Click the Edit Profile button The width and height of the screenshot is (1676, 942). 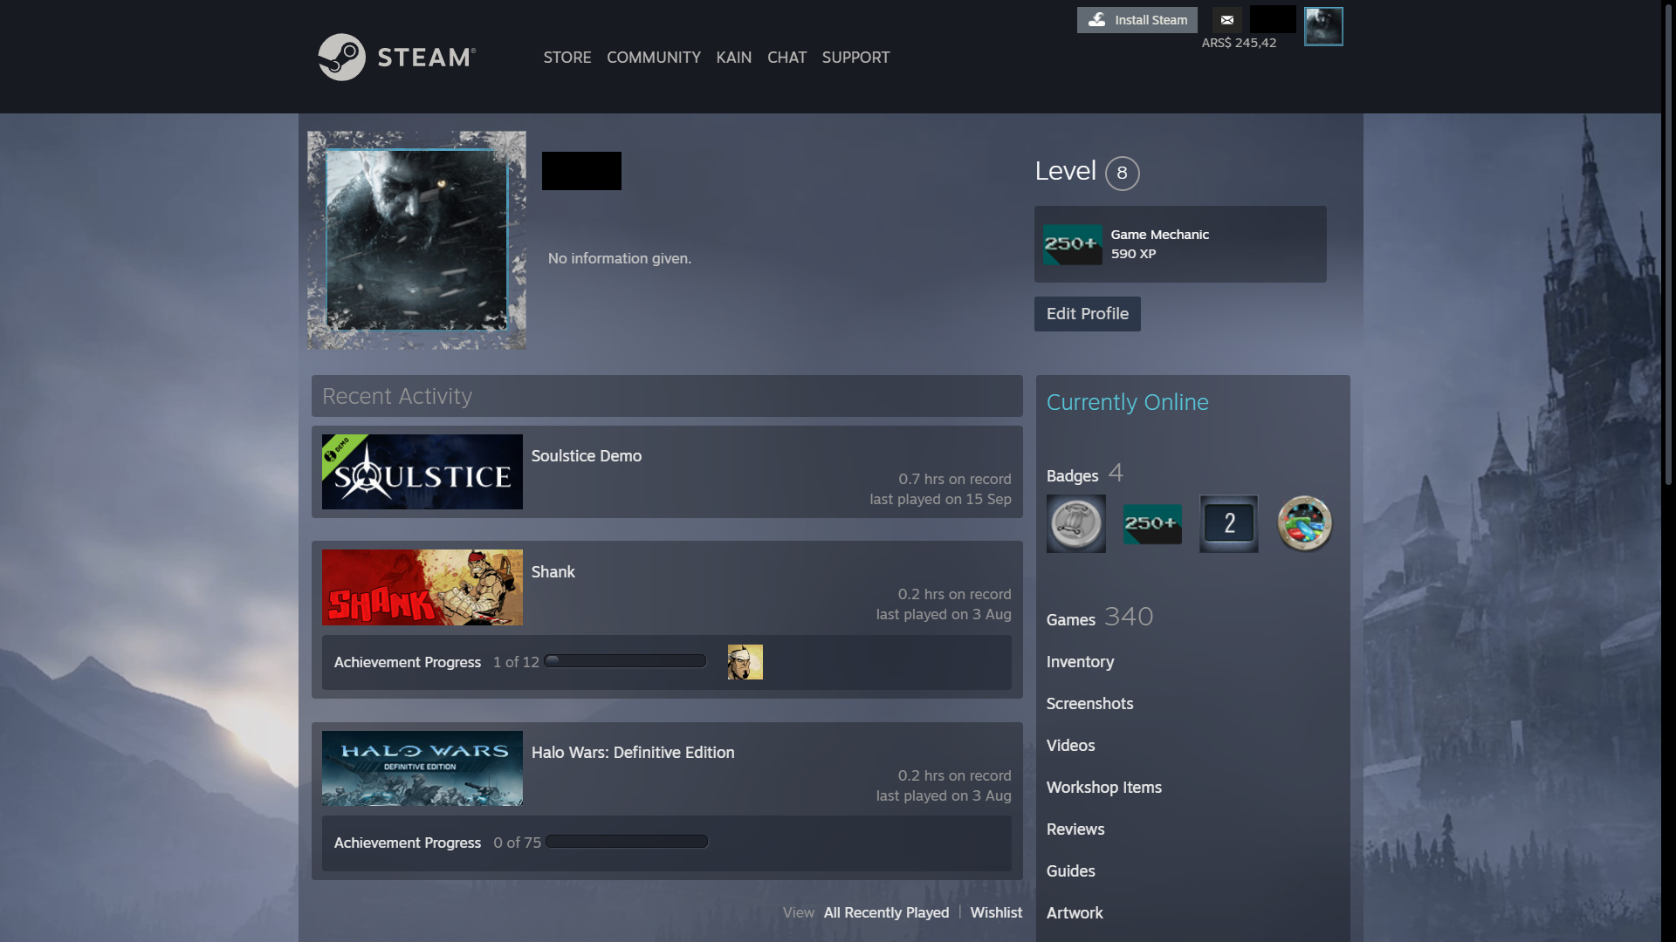pyautogui.click(x=1088, y=314)
